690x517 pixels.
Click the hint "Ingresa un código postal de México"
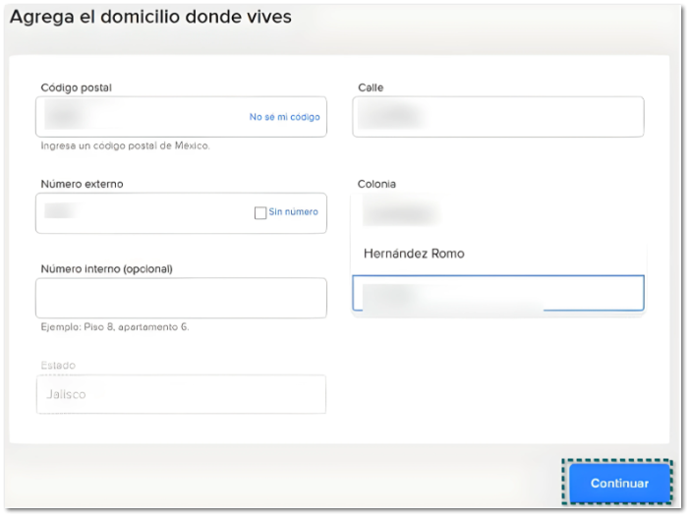(x=125, y=145)
